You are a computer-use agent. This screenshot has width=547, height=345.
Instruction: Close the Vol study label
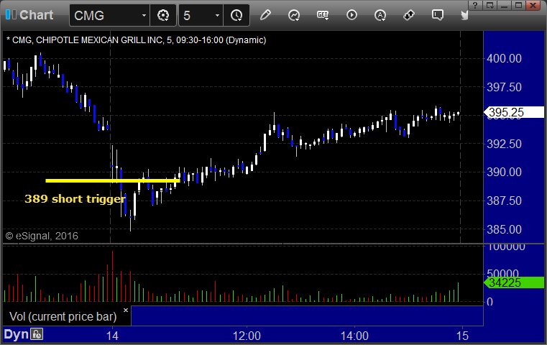[x=126, y=310]
